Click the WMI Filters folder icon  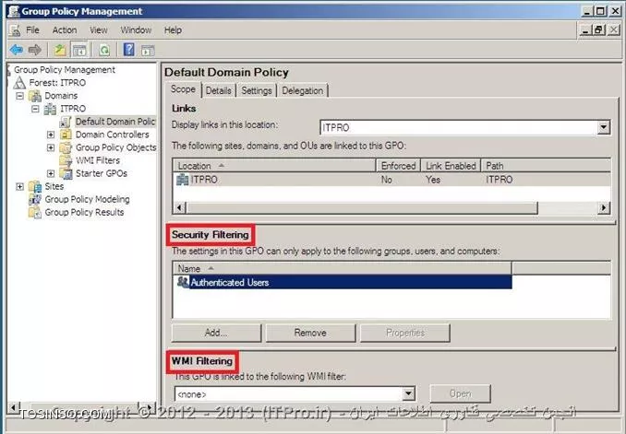[66, 160]
